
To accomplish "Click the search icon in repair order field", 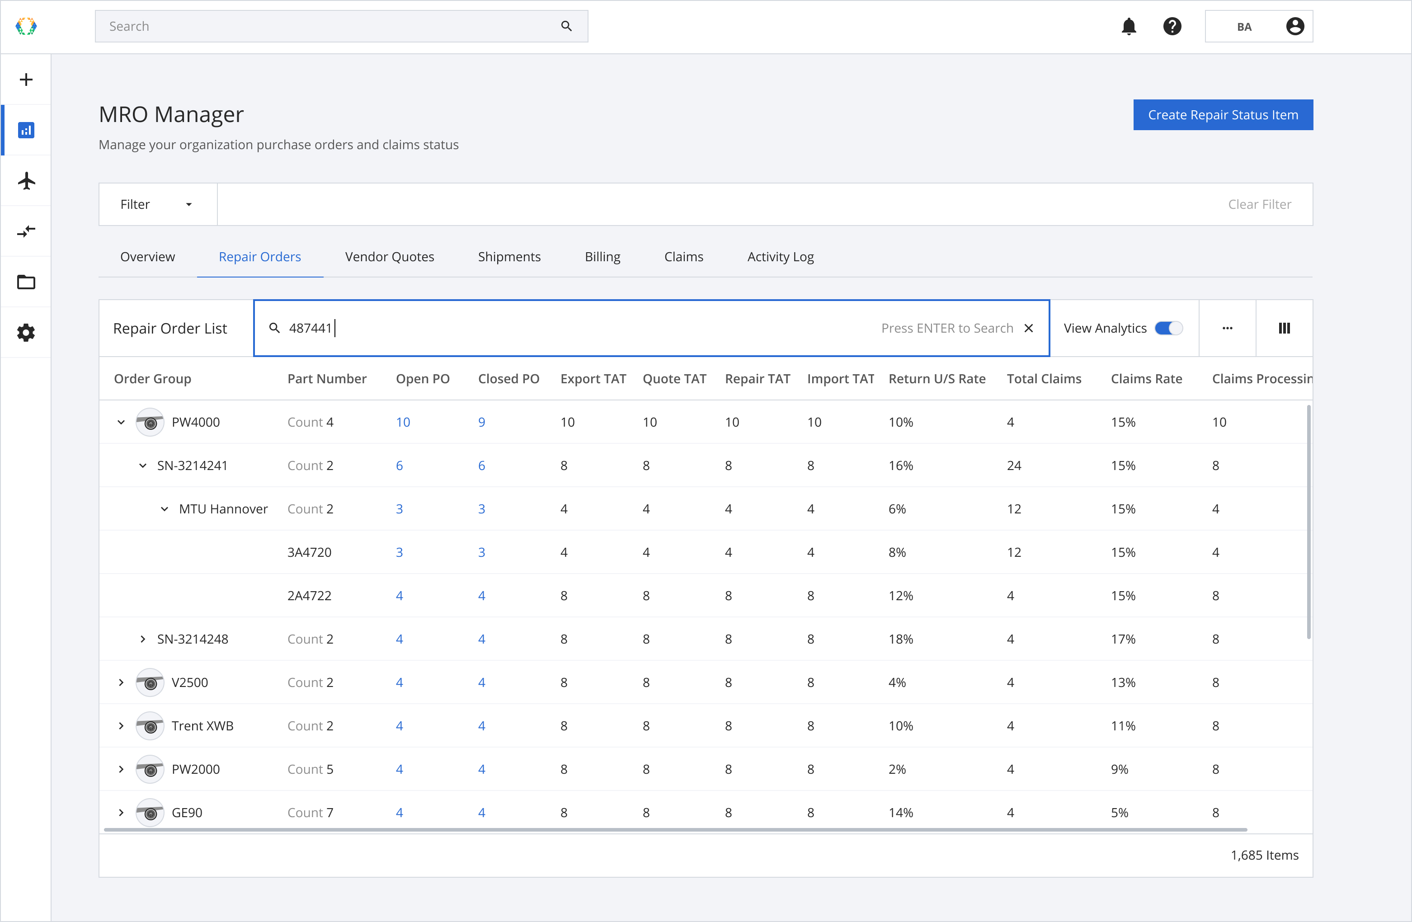I will pyautogui.click(x=274, y=328).
